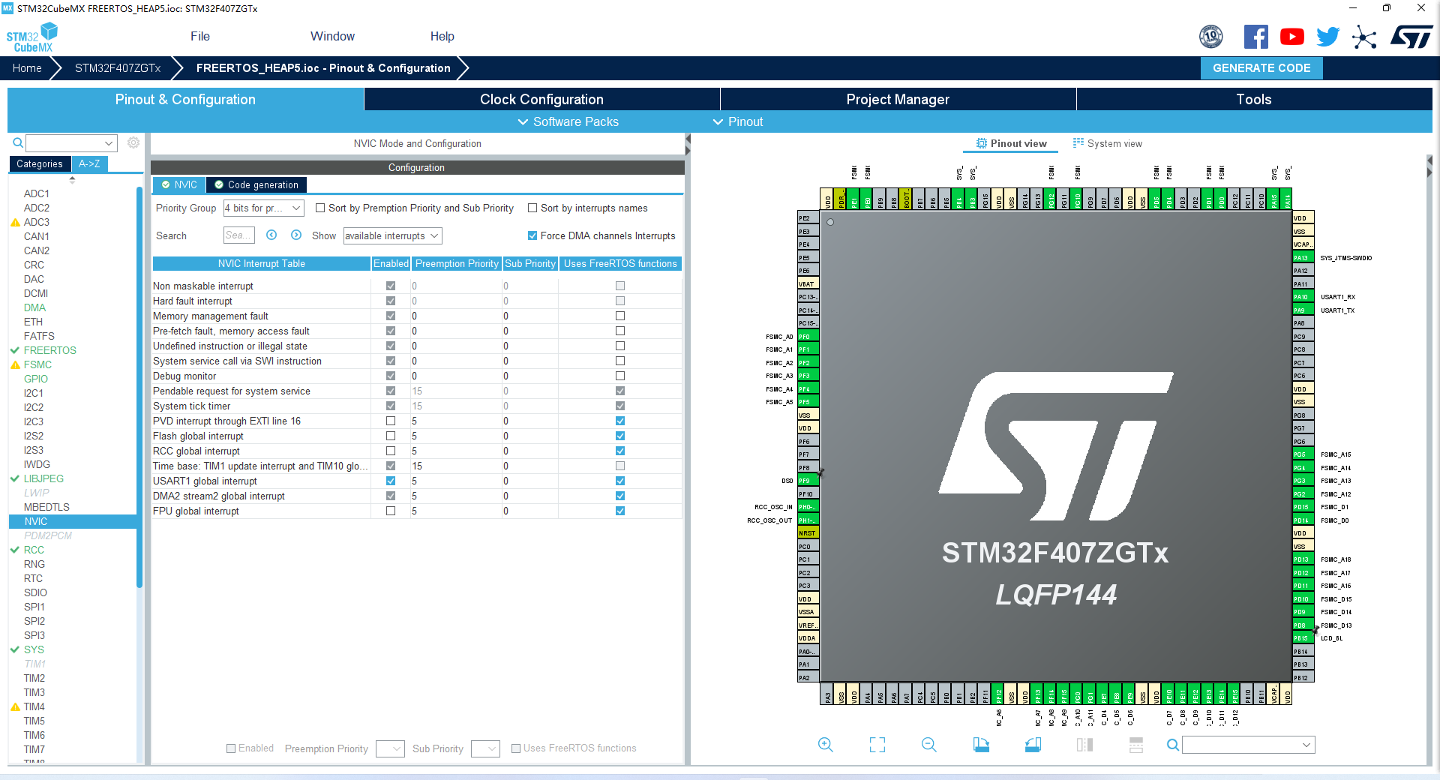
Task: Go to Home breadcrumb
Action: pyautogui.click(x=27, y=68)
